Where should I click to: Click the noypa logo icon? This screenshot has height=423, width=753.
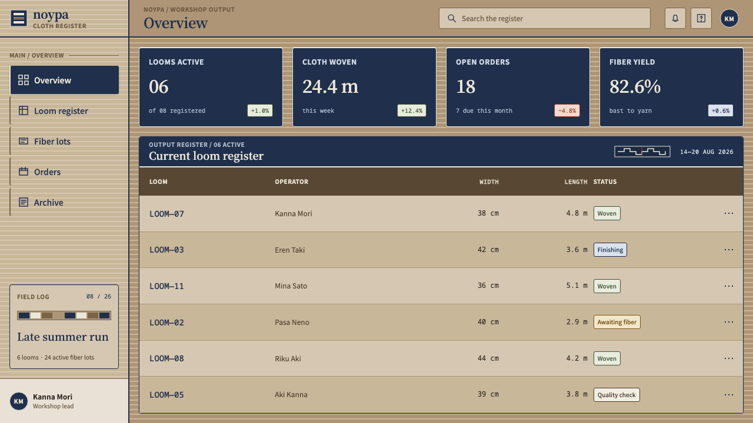coord(19,18)
